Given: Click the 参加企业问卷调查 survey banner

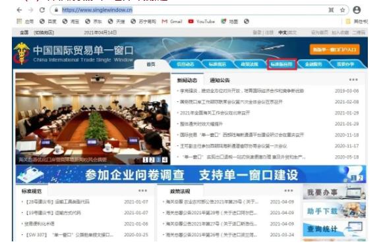Looking at the screenshot, I should 191,175.
